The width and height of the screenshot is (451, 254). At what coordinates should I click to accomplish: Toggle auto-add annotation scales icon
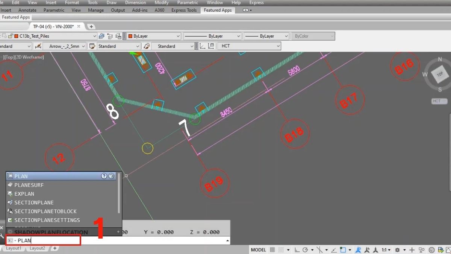coord(367,250)
